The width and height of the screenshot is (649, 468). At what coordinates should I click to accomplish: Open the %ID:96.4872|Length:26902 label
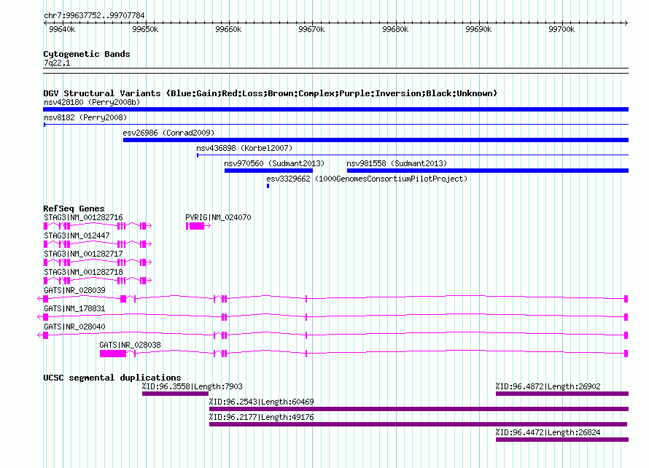(x=548, y=386)
